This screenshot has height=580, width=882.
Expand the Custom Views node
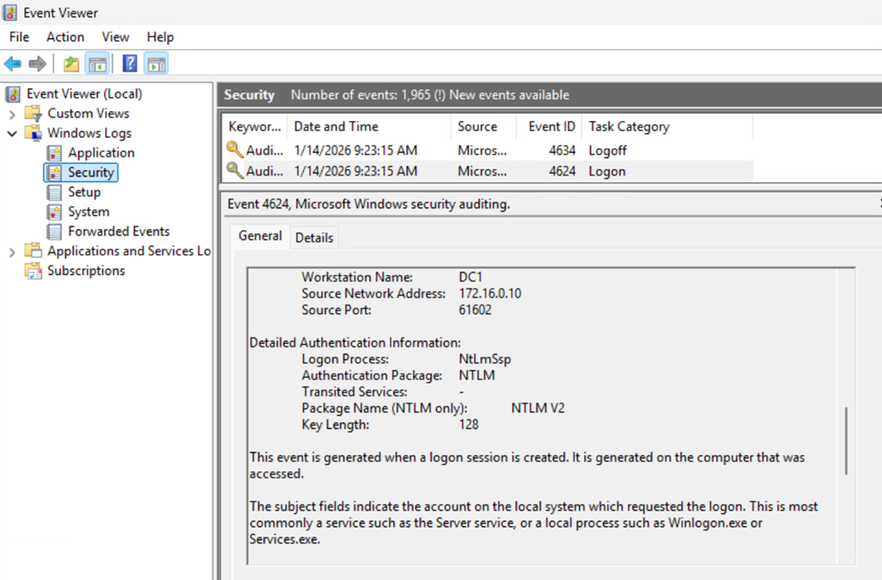coord(12,114)
